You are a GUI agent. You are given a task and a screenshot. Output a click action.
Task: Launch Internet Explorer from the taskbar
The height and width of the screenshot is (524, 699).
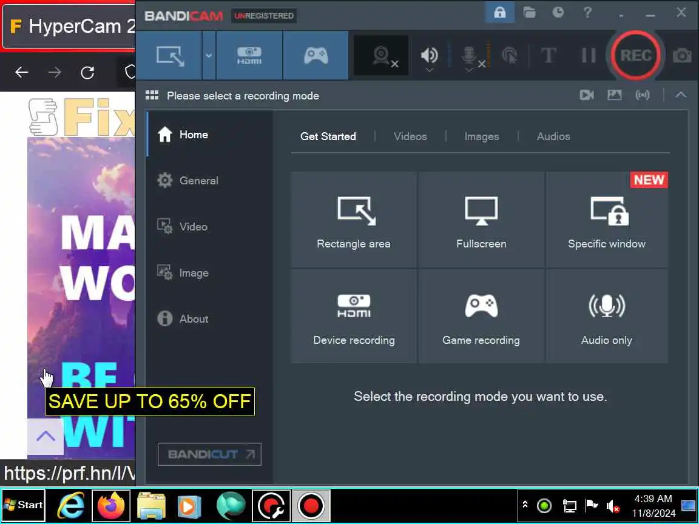(72, 505)
